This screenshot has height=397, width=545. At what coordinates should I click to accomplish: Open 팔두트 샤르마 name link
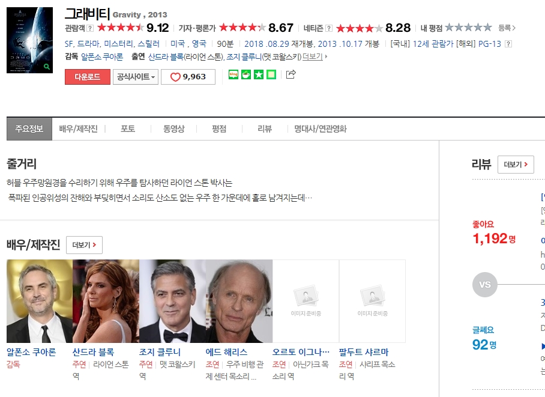click(x=364, y=352)
